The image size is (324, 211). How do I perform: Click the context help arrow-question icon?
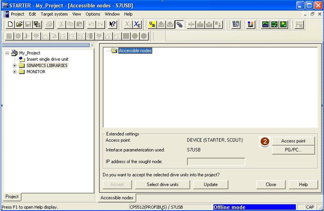pos(113,24)
